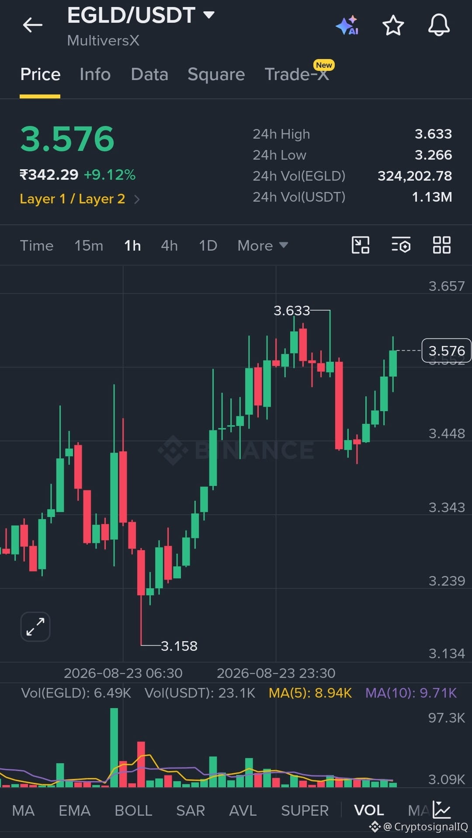The height and width of the screenshot is (838, 472).
Task: Tap the 3.158 low marker on chart
Action: click(x=179, y=646)
